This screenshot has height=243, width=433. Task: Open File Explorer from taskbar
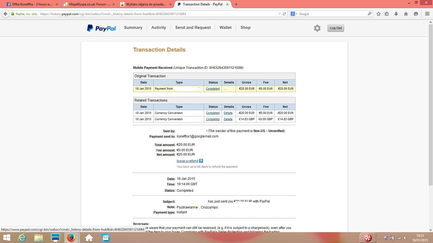click(x=39, y=238)
